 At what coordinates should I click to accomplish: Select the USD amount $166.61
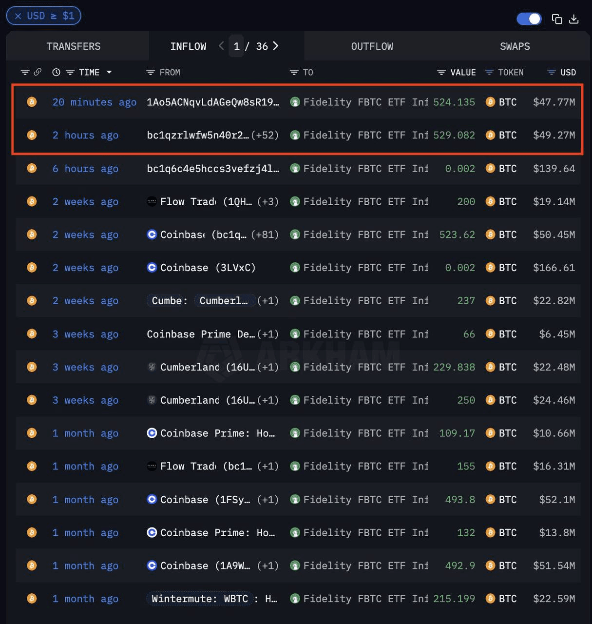[x=554, y=268]
